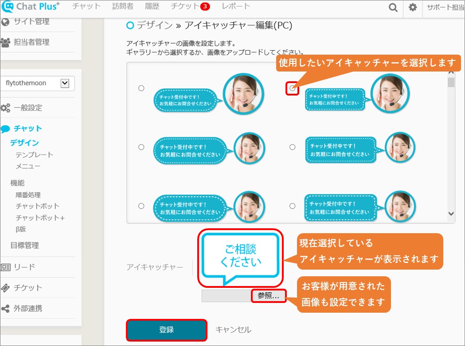Open チャットボット+ in the sidebar
The height and width of the screenshot is (346, 465).
[x=40, y=218]
